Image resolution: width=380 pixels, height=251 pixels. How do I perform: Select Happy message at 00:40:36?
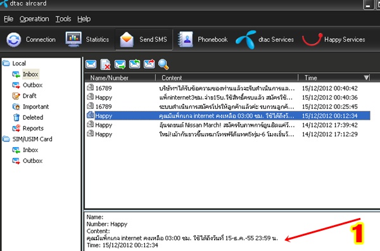point(228,97)
